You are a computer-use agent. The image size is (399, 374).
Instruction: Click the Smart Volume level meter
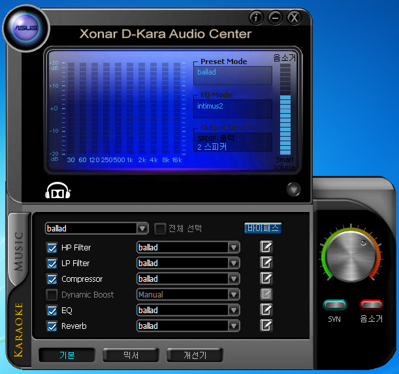click(285, 109)
